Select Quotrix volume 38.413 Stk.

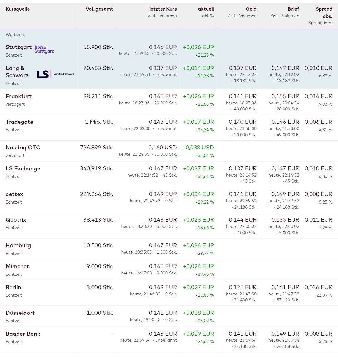click(x=98, y=220)
